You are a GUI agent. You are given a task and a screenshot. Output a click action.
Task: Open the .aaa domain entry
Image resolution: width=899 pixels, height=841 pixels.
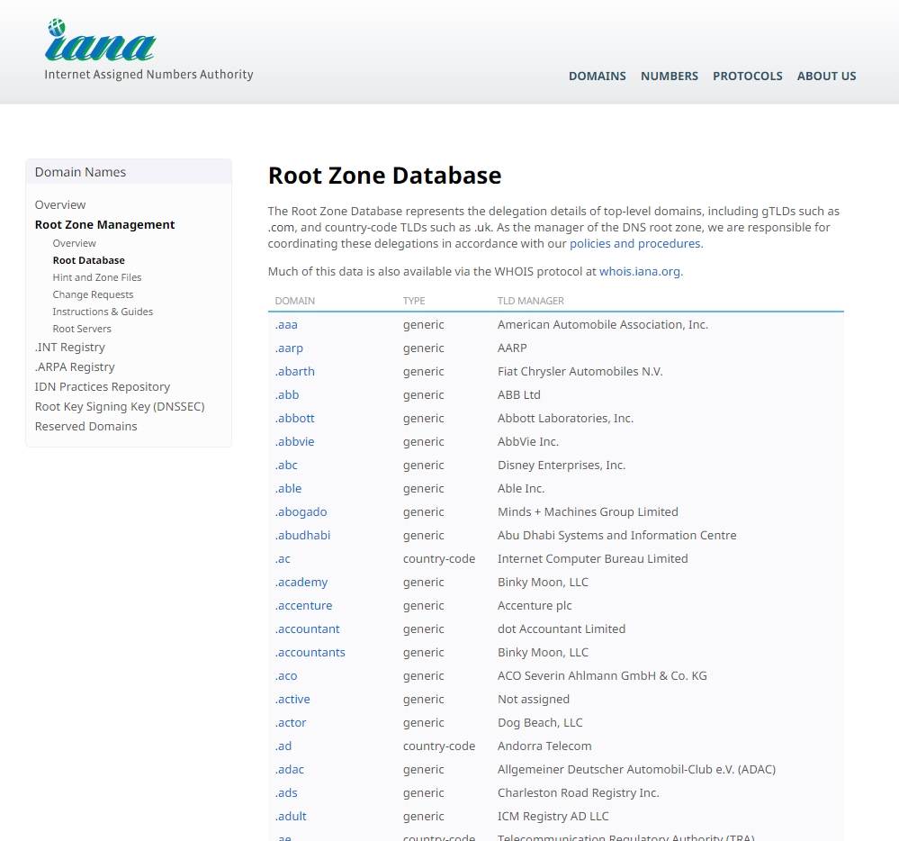tap(286, 325)
